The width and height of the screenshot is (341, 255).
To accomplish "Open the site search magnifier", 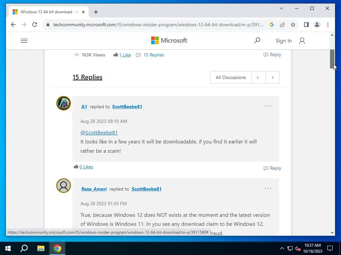I will (257, 41).
